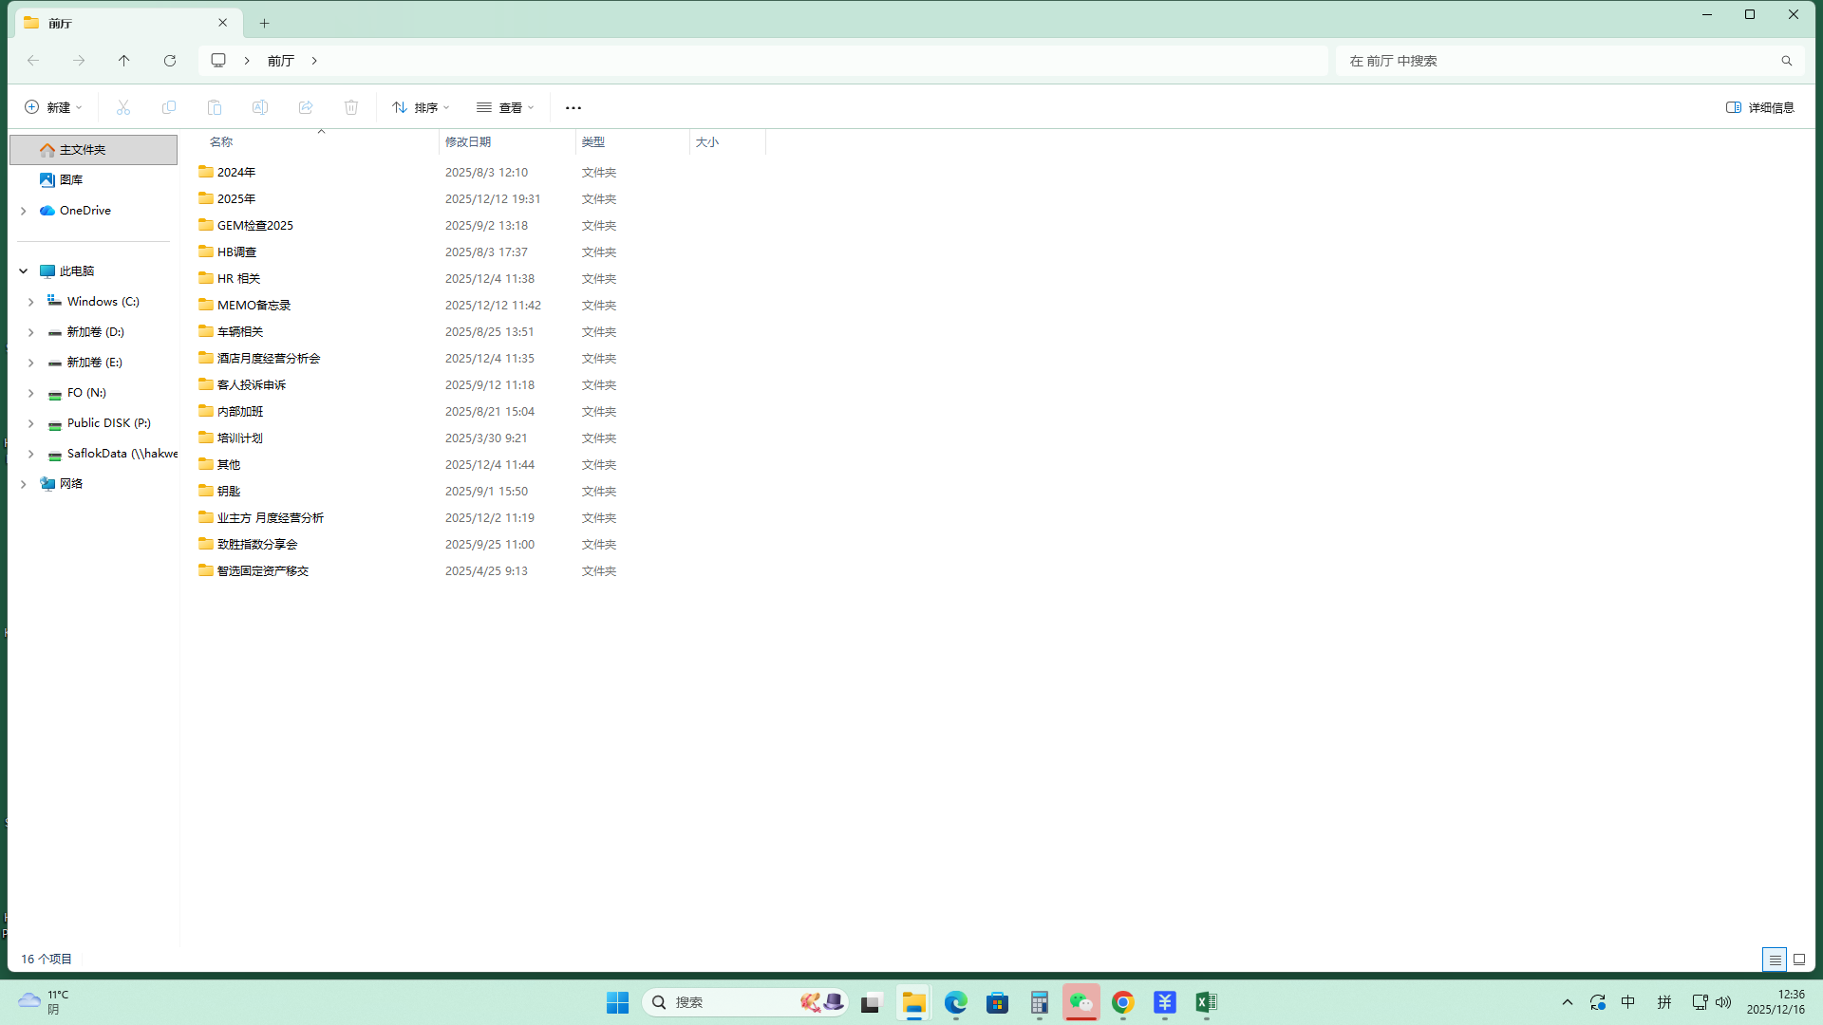
Task: Open the 查看 view dropdown
Action: click(x=505, y=107)
